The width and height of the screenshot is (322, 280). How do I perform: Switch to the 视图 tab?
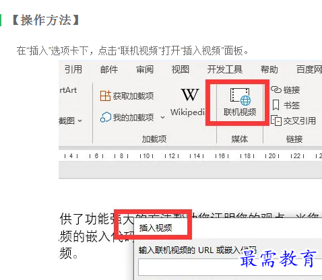(x=181, y=69)
